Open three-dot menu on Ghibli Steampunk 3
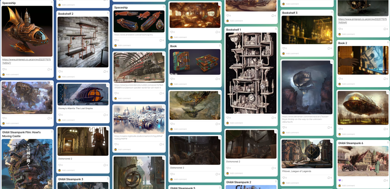This screenshot has width=390, height=189. click(108, 179)
